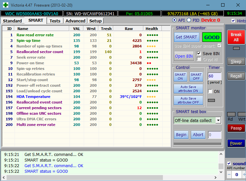Click the Wrst column header
This screenshot has width=246, height=181.
click(91, 29)
